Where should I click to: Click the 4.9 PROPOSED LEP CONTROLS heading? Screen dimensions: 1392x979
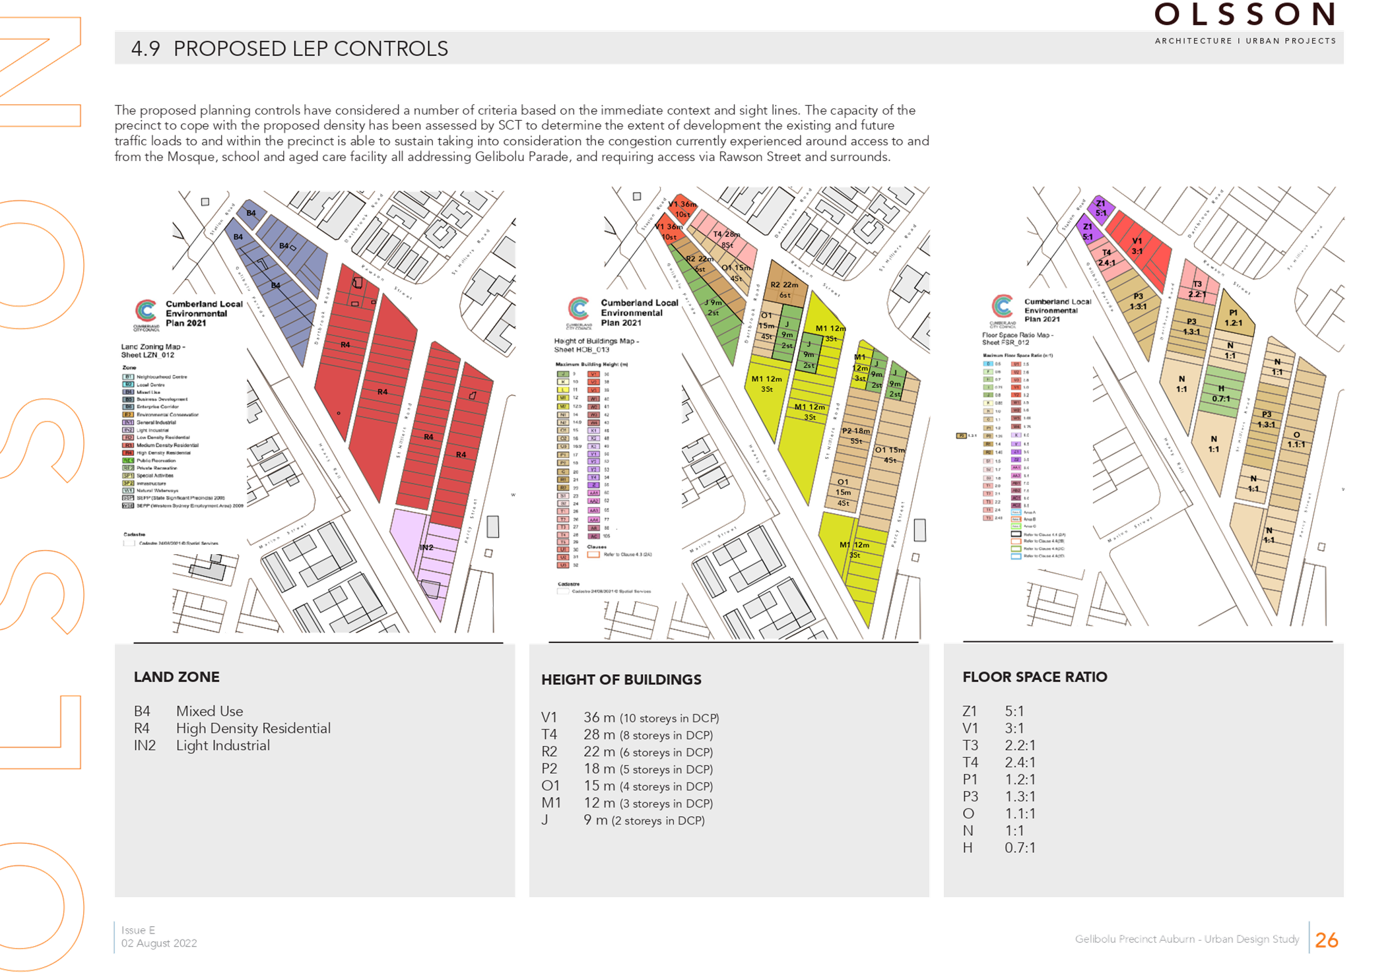click(x=289, y=49)
